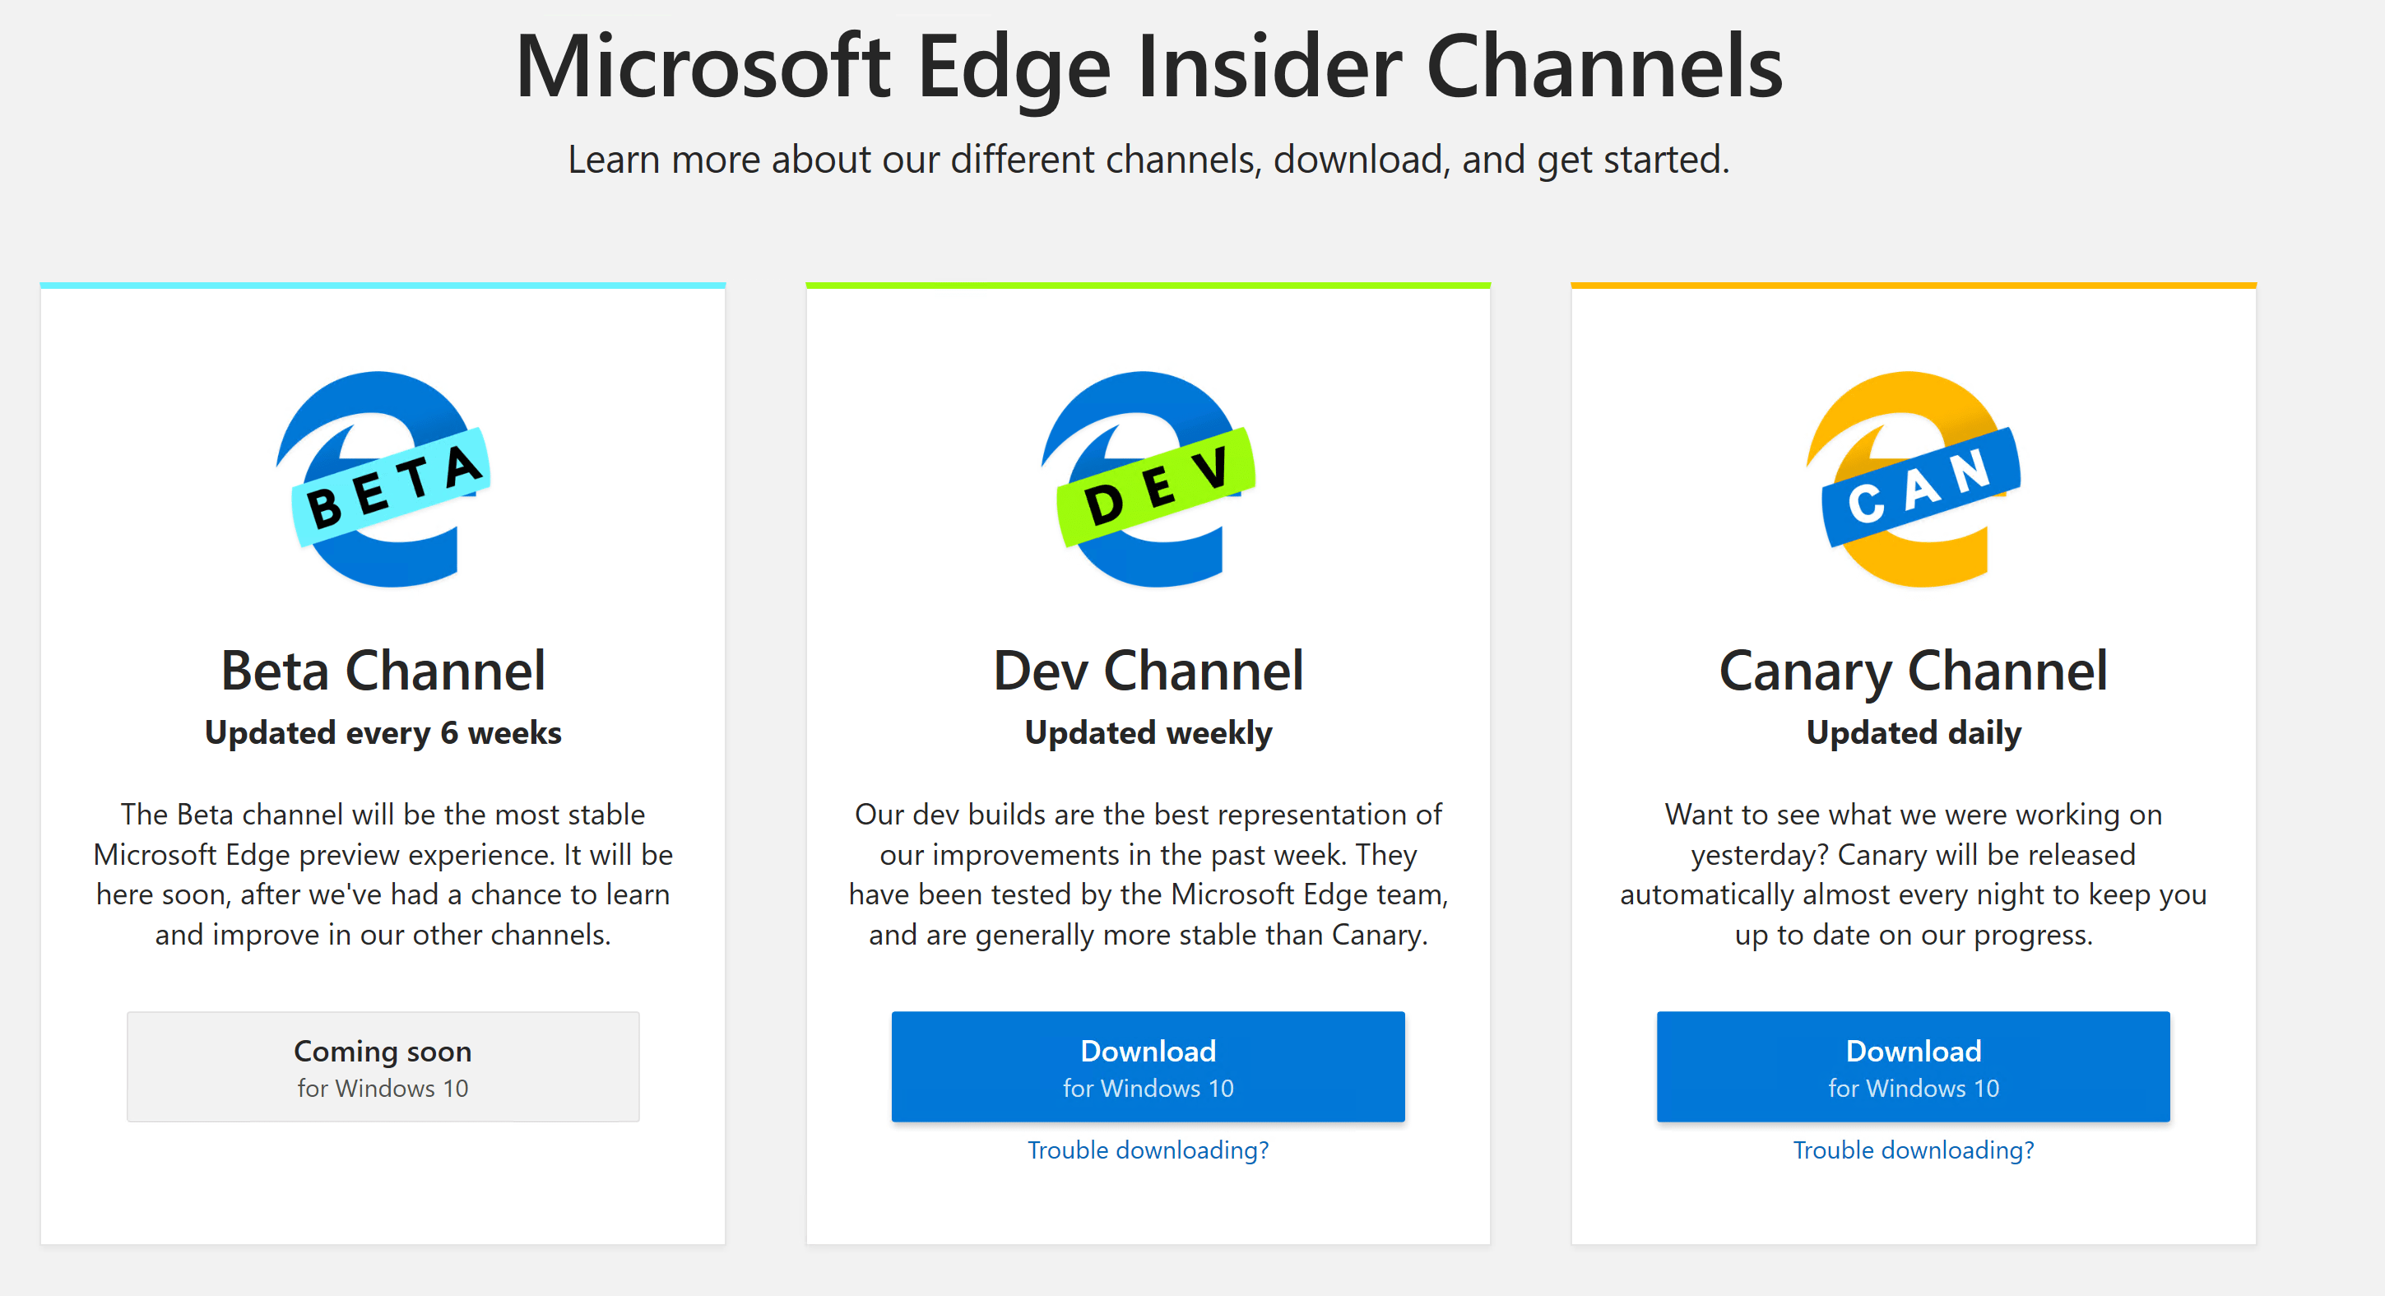Click the Coming soon Beta button
The image size is (2385, 1296).
pos(383,1066)
